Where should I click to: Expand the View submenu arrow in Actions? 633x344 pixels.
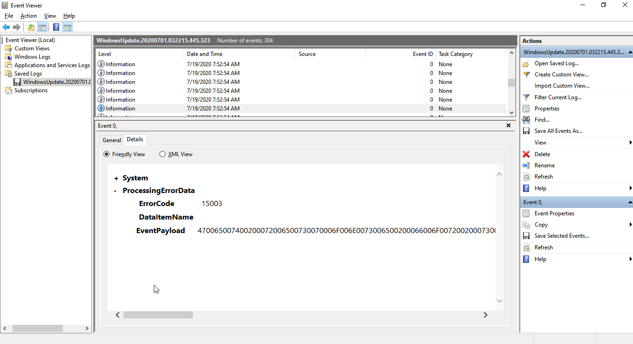click(630, 143)
